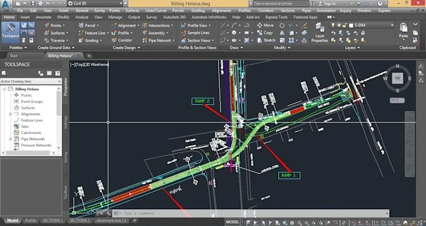The width and height of the screenshot is (426, 226).
Task: Toggle the layer lock padlock for S-DIM
Action: pos(345,25)
